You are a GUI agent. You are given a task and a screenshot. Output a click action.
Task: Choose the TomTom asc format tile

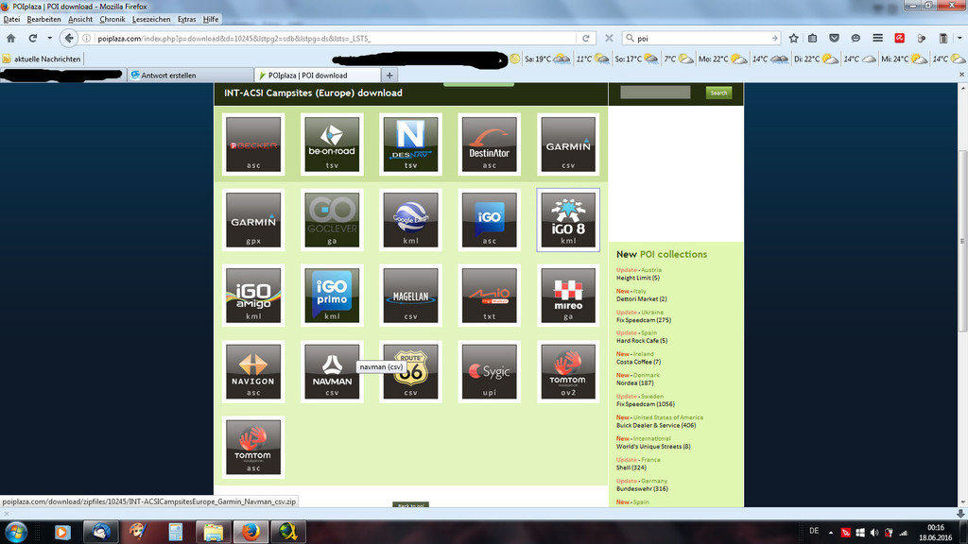[253, 447]
